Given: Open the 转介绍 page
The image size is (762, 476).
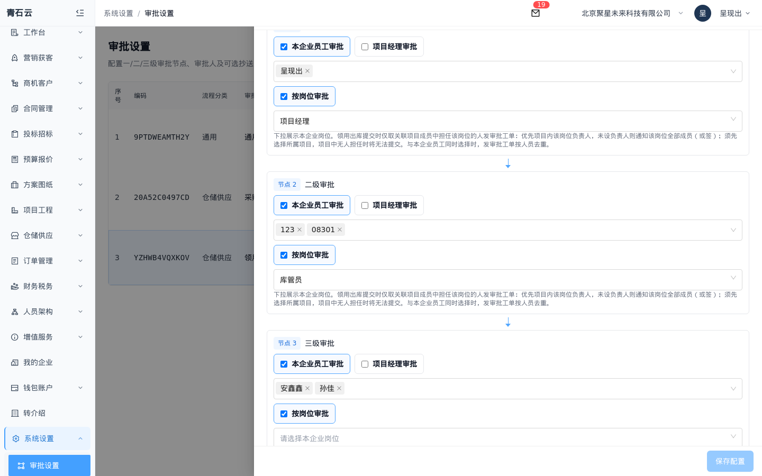Looking at the screenshot, I should point(47,413).
